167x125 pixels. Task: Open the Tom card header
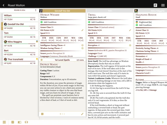110,11
